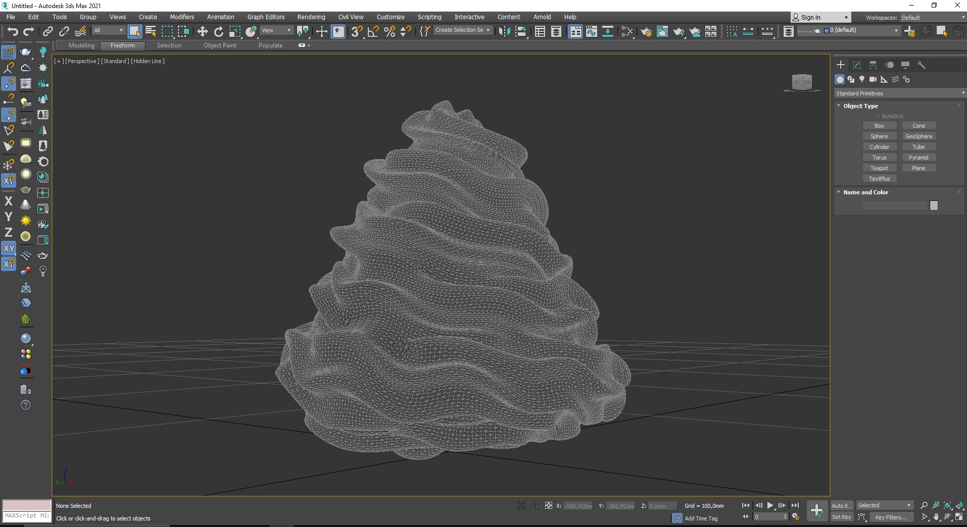Click the pink MAXScript listener swatch
The height and width of the screenshot is (527, 967).
pos(27,505)
